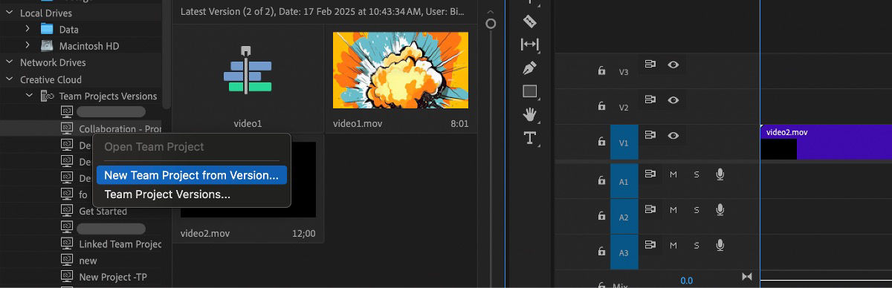Enable voice-over record on track A3
Screen dimensions: 892x288
coord(720,245)
